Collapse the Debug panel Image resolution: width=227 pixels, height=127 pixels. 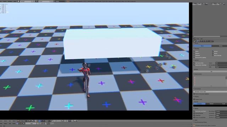point(194,108)
